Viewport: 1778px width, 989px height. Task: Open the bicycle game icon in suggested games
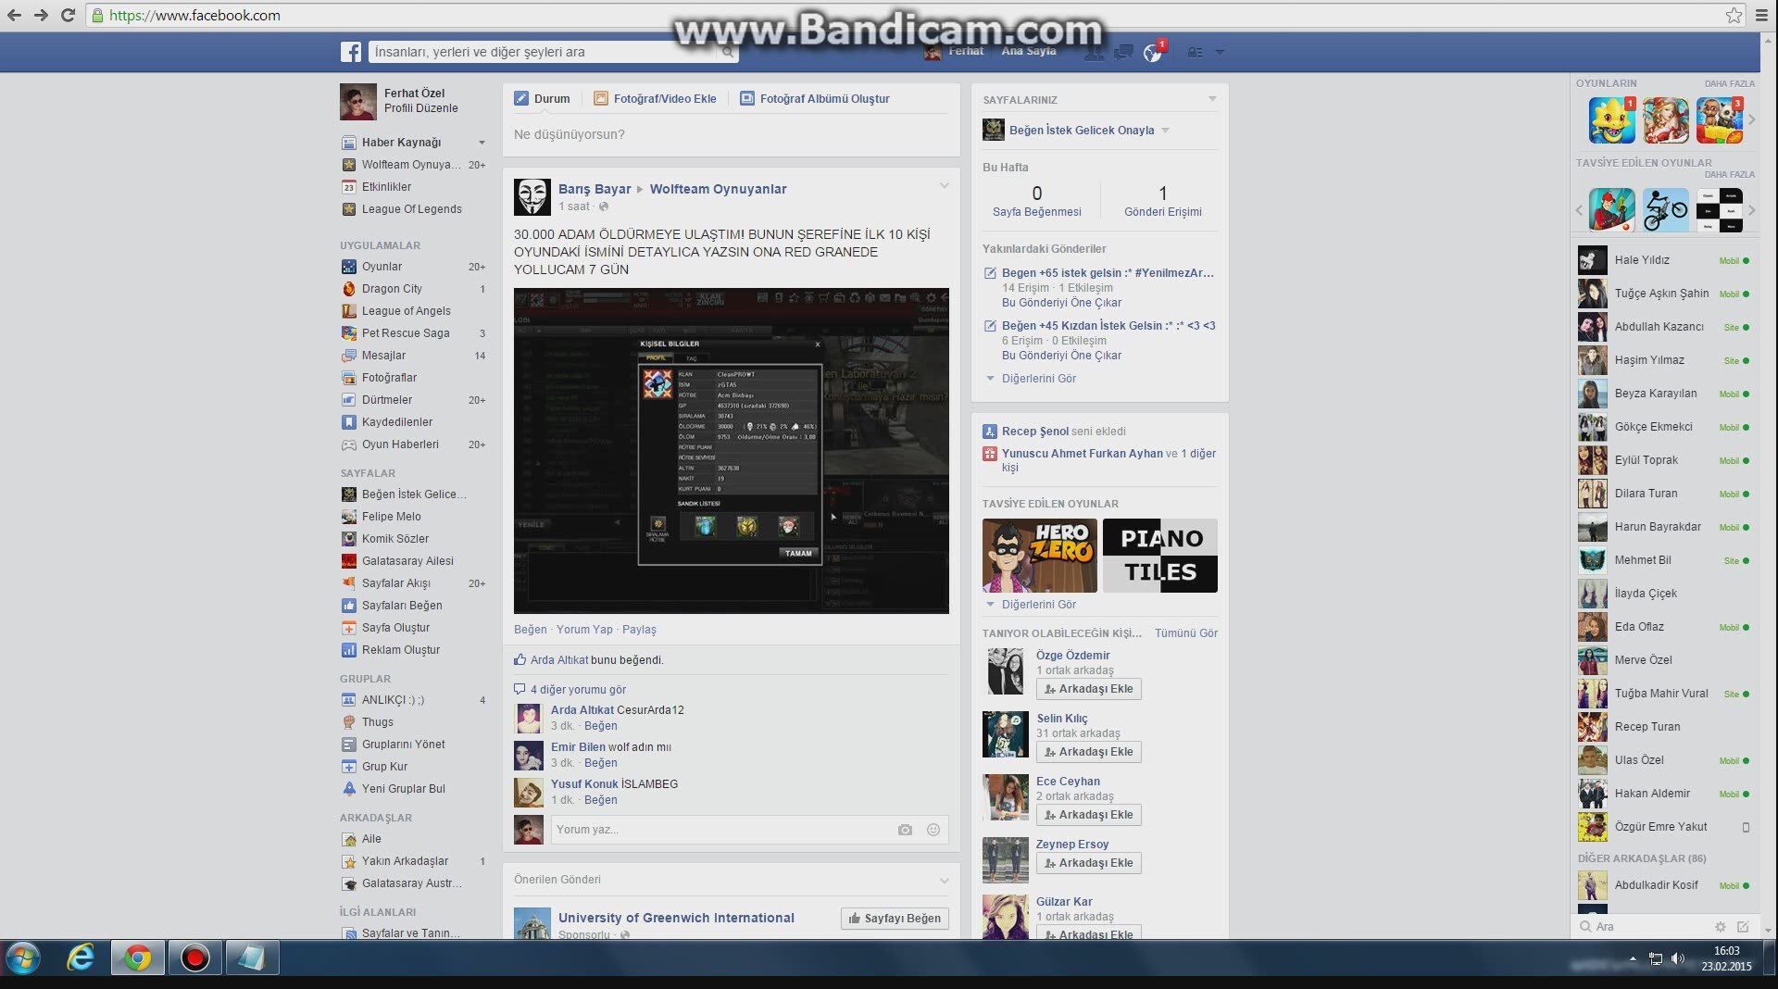tap(1666, 210)
